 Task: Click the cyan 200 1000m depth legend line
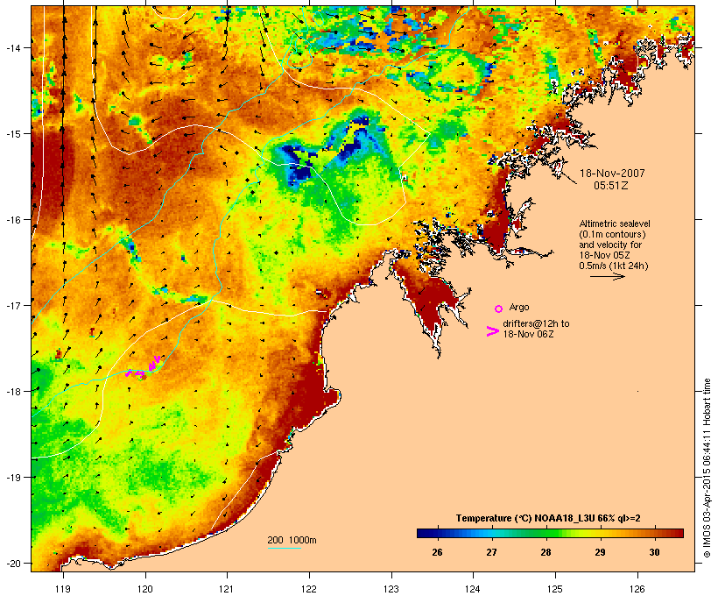pyautogui.click(x=285, y=548)
